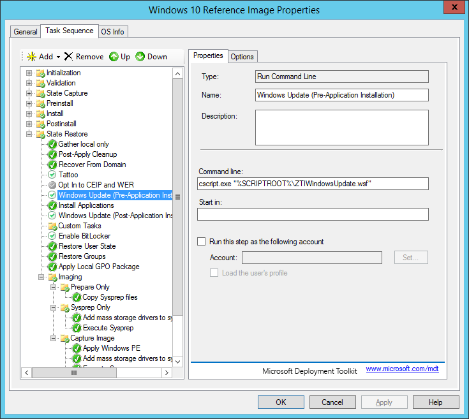
Task: Click the gray disabled icon for Opt In to CEIP
Action: point(53,185)
